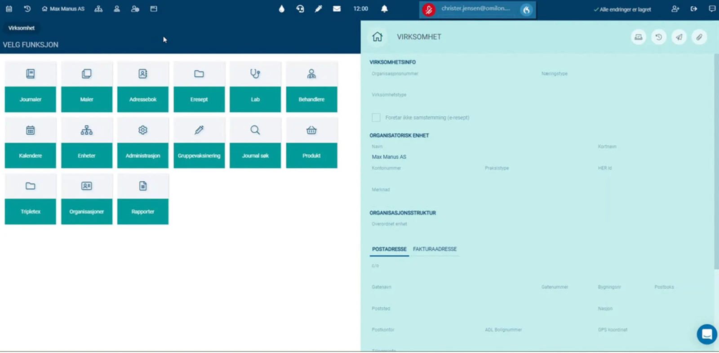Image resolution: width=719 pixels, height=353 pixels.
Task: Click the Kontonummer field
Action: point(425,173)
